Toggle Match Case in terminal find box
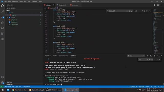164x92 pixels. pyautogui.click(x=147, y=60)
